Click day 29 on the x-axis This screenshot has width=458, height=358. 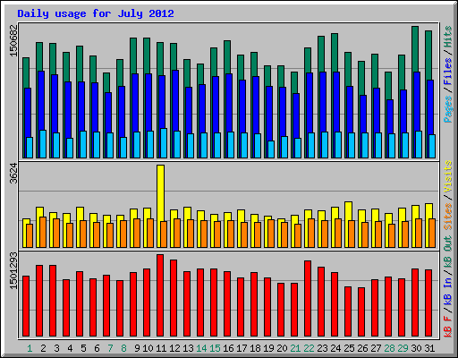coord(403,348)
